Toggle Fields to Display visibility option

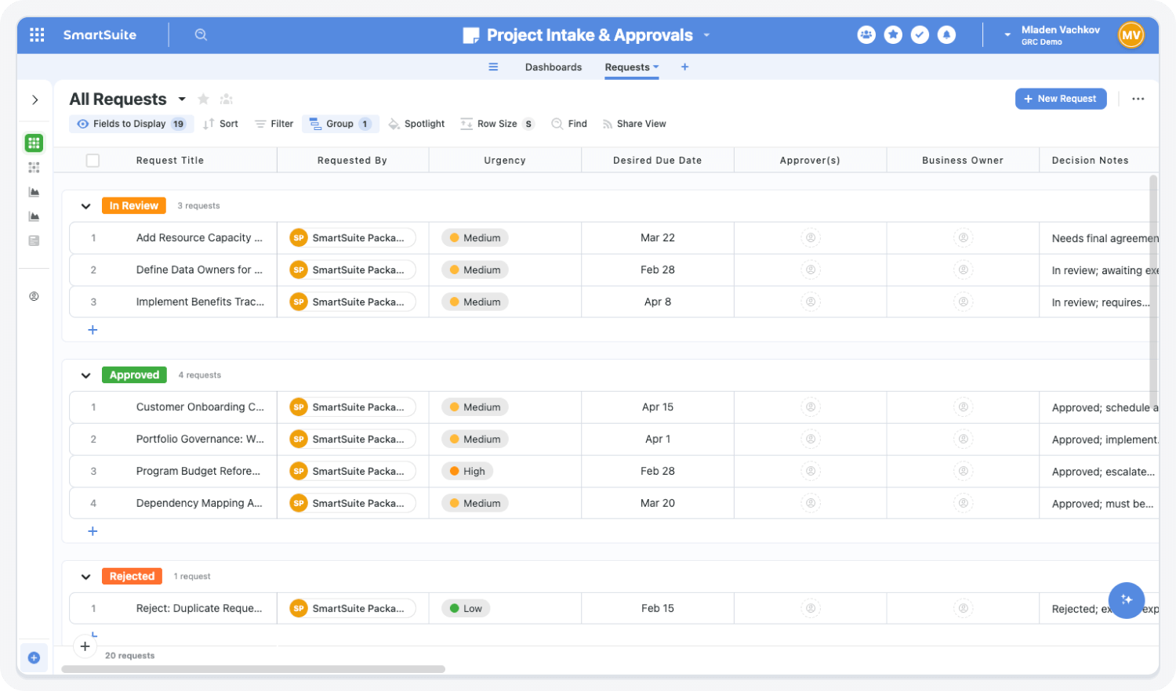tap(131, 124)
